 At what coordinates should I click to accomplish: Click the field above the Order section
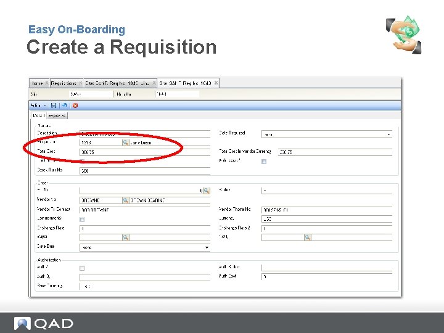145,170
